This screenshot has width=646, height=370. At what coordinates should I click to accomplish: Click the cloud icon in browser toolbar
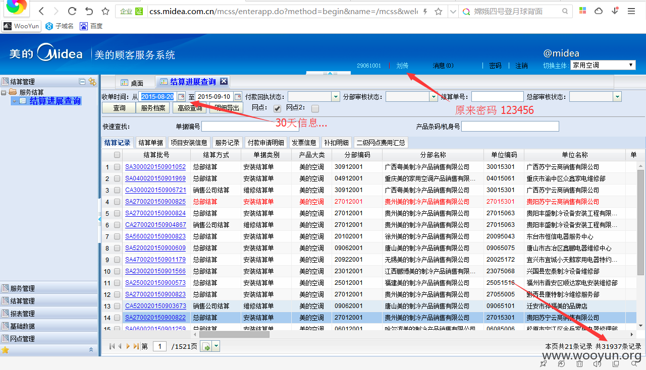coord(599,11)
